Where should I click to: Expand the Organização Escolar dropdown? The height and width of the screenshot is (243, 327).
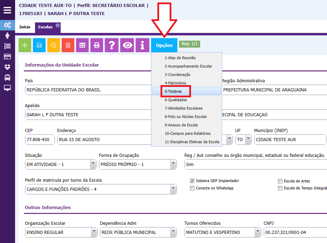94,232
